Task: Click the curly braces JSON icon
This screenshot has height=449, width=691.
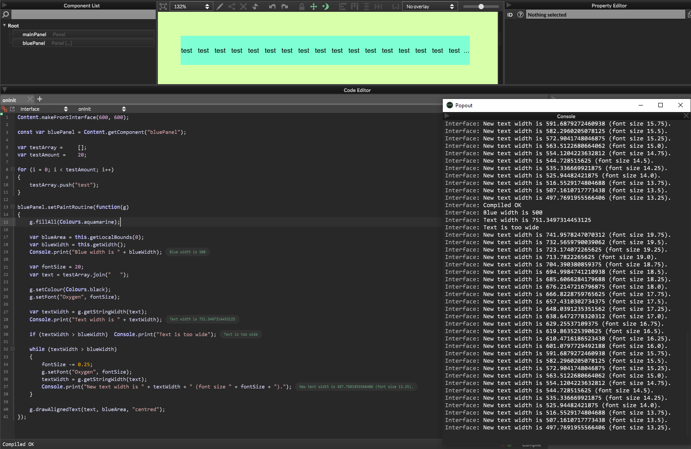Action: pos(396,7)
